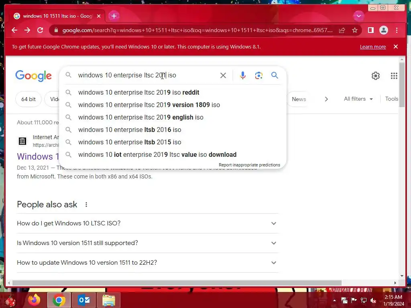
Task: Submit the search with the magnifier button
Action: pyautogui.click(x=275, y=75)
